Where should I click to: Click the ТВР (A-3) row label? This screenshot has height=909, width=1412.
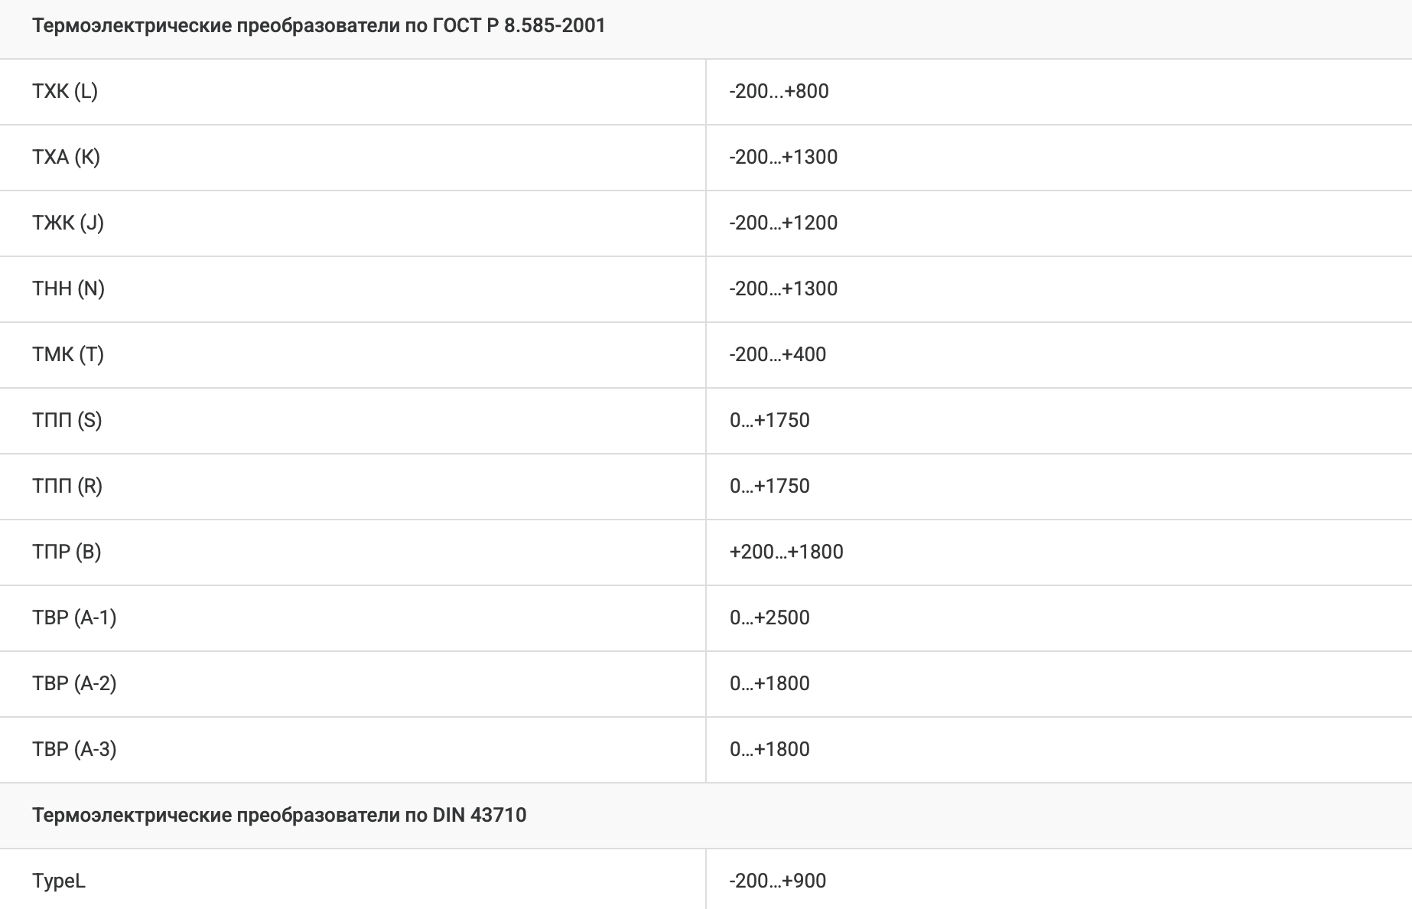point(74,750)
